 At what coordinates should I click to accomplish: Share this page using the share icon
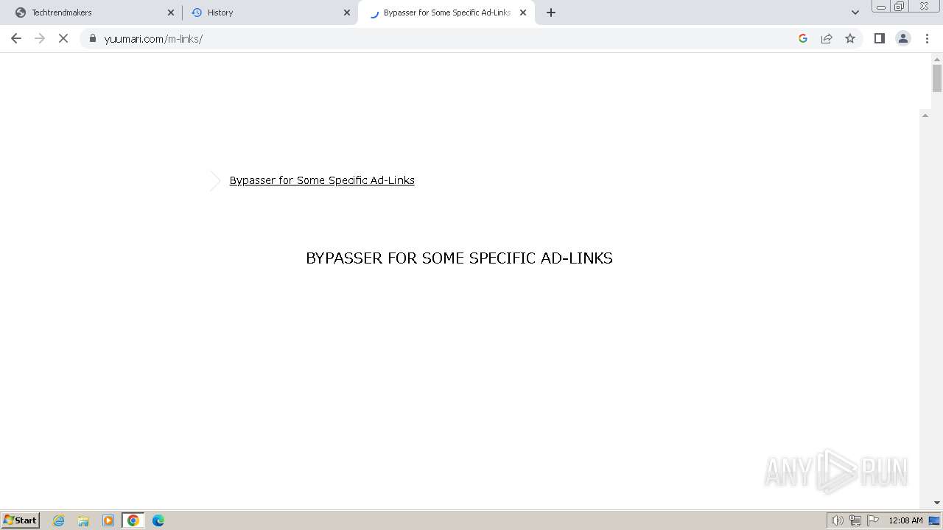[x=827, y=38]
